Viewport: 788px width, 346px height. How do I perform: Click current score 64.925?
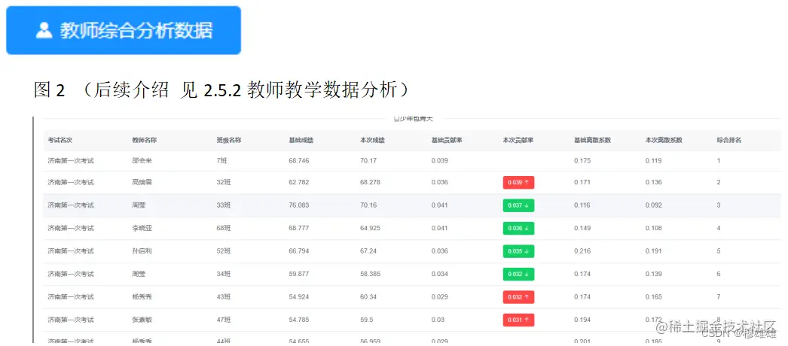click(x=371, y=228)
